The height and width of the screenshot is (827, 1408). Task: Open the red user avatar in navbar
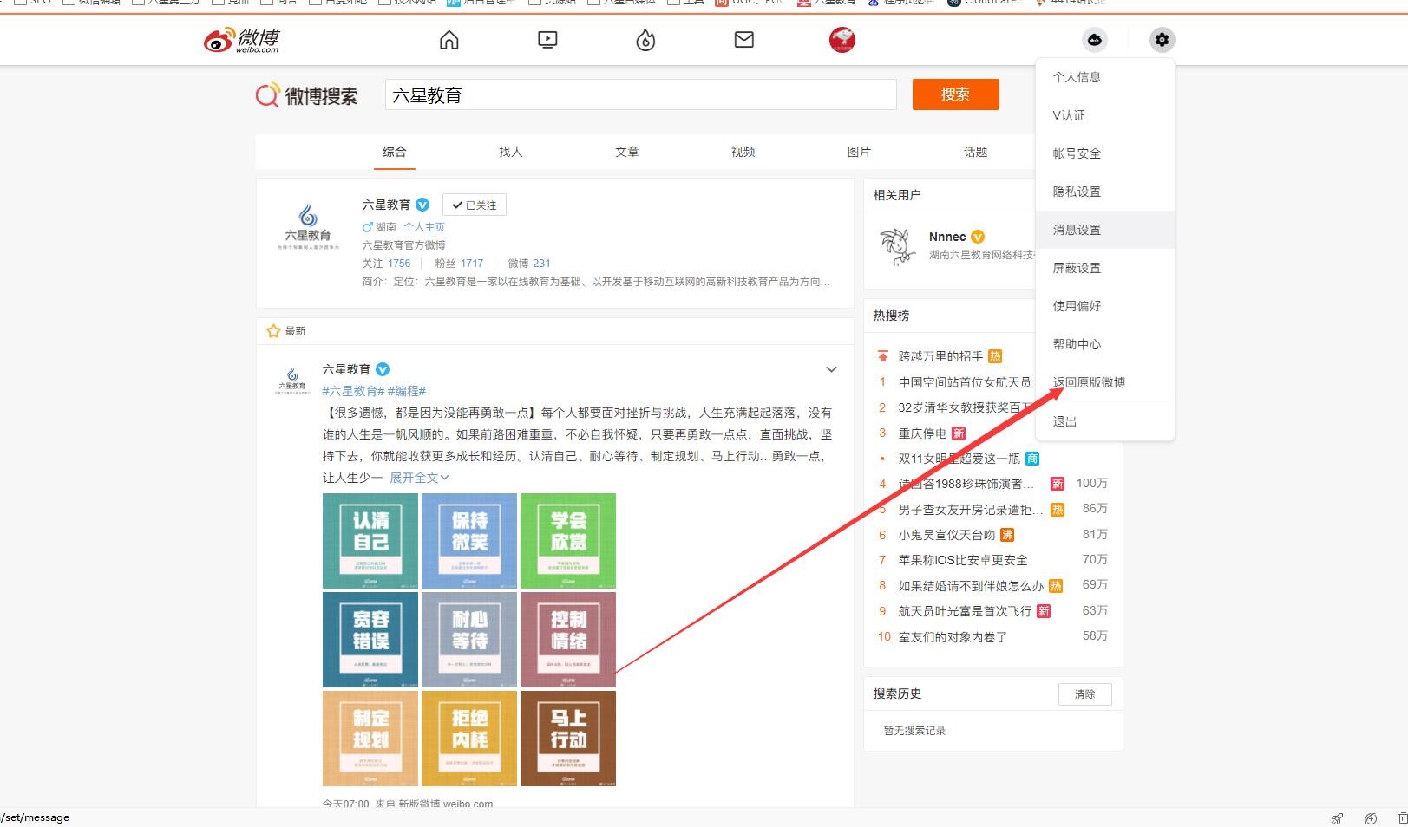(x=842, y=40)
